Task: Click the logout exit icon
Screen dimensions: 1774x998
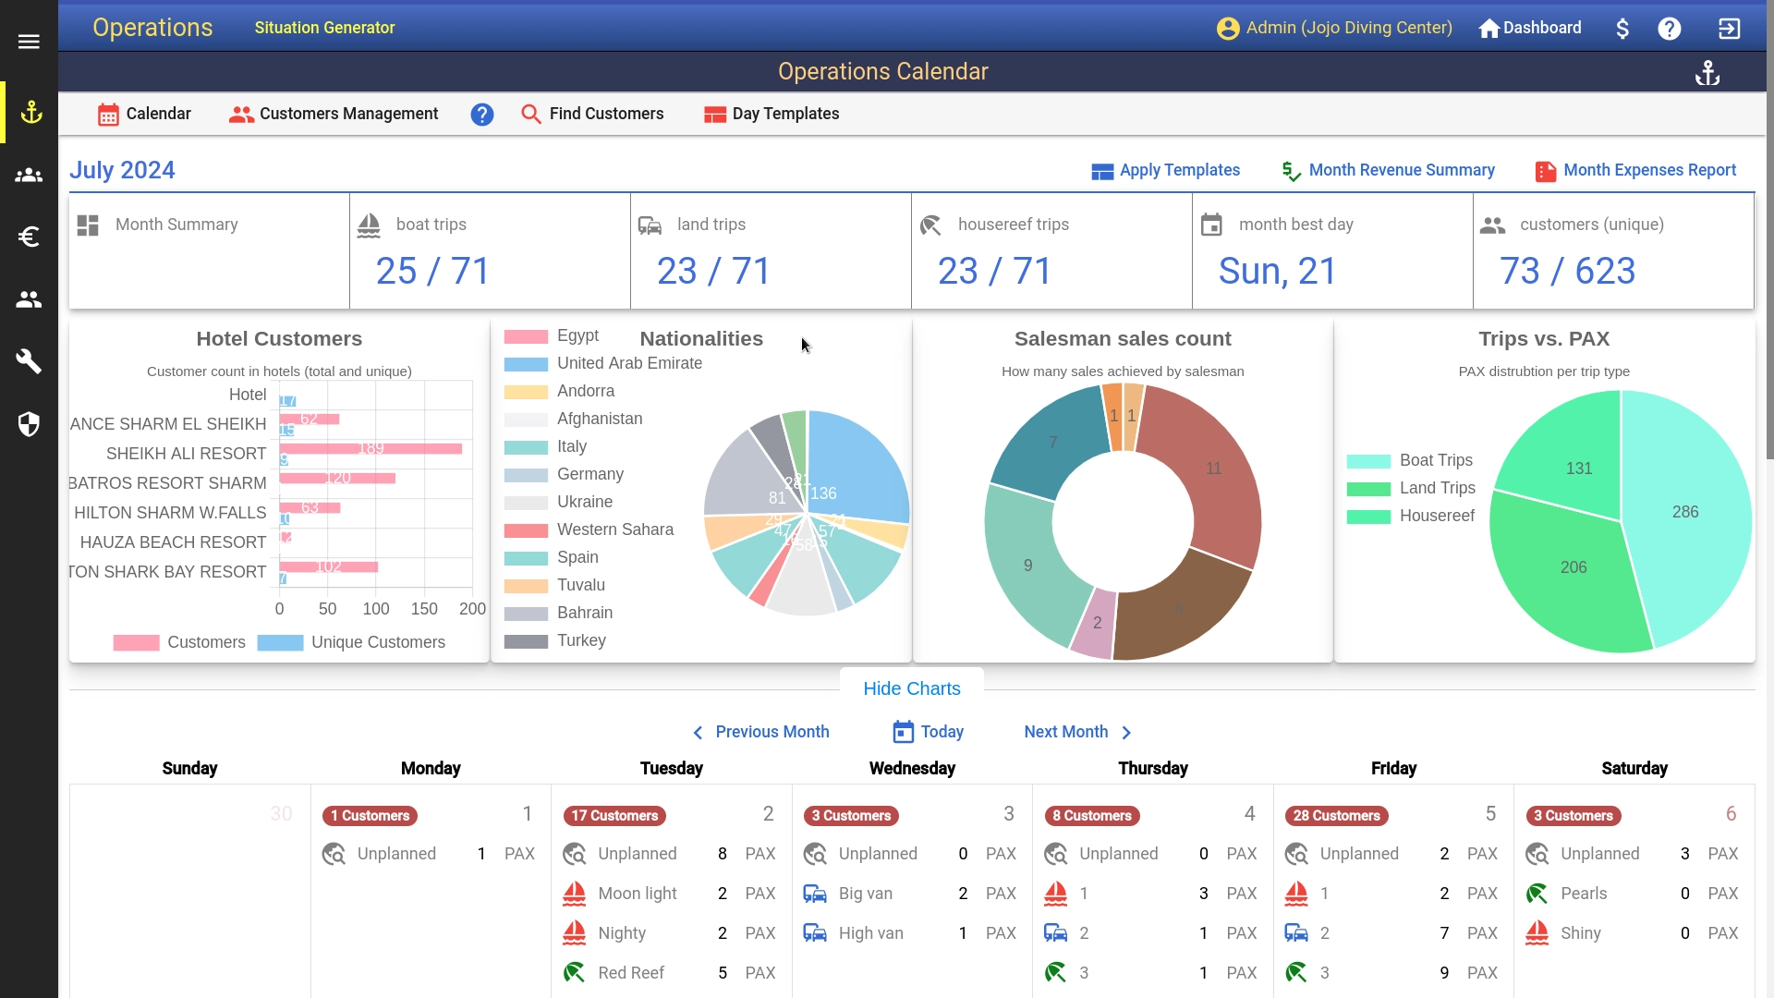Action: pos(1729,29)
